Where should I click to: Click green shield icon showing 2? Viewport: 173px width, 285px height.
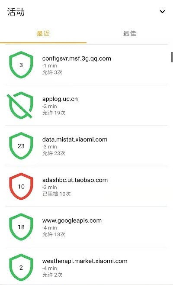21,267
